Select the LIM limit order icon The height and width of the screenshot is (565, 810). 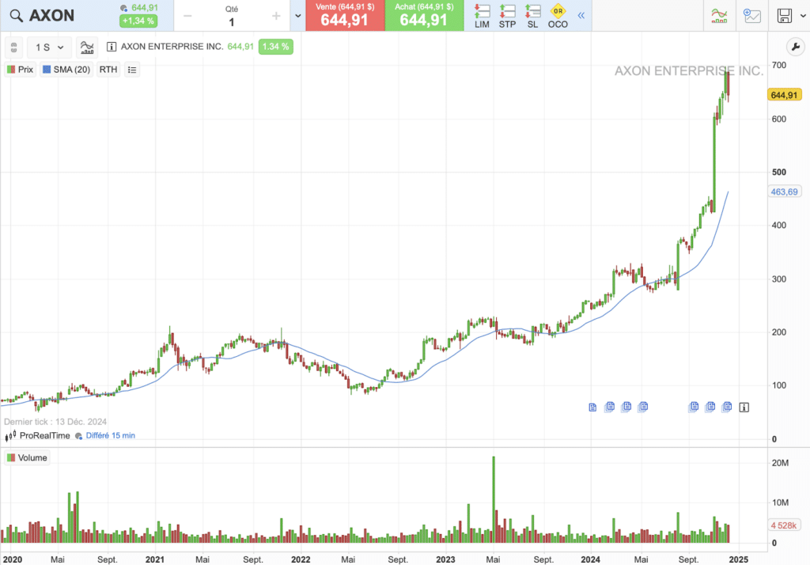click(482, 16)
